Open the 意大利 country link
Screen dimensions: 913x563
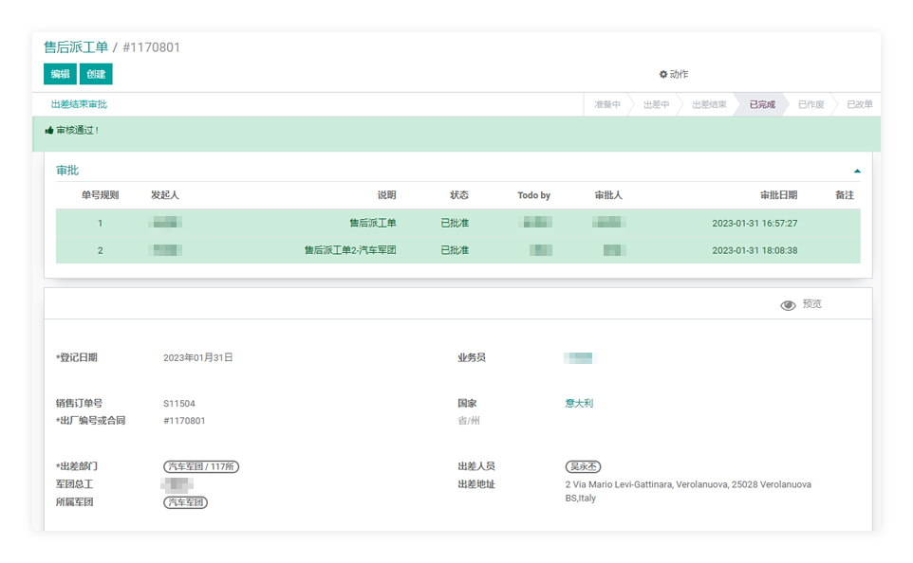pos(579,404)
